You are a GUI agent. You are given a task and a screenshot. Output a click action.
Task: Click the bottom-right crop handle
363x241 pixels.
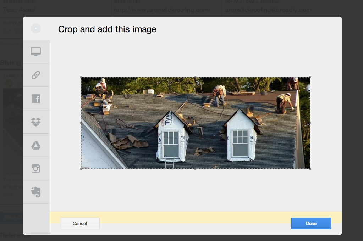(x=310, y=169)
